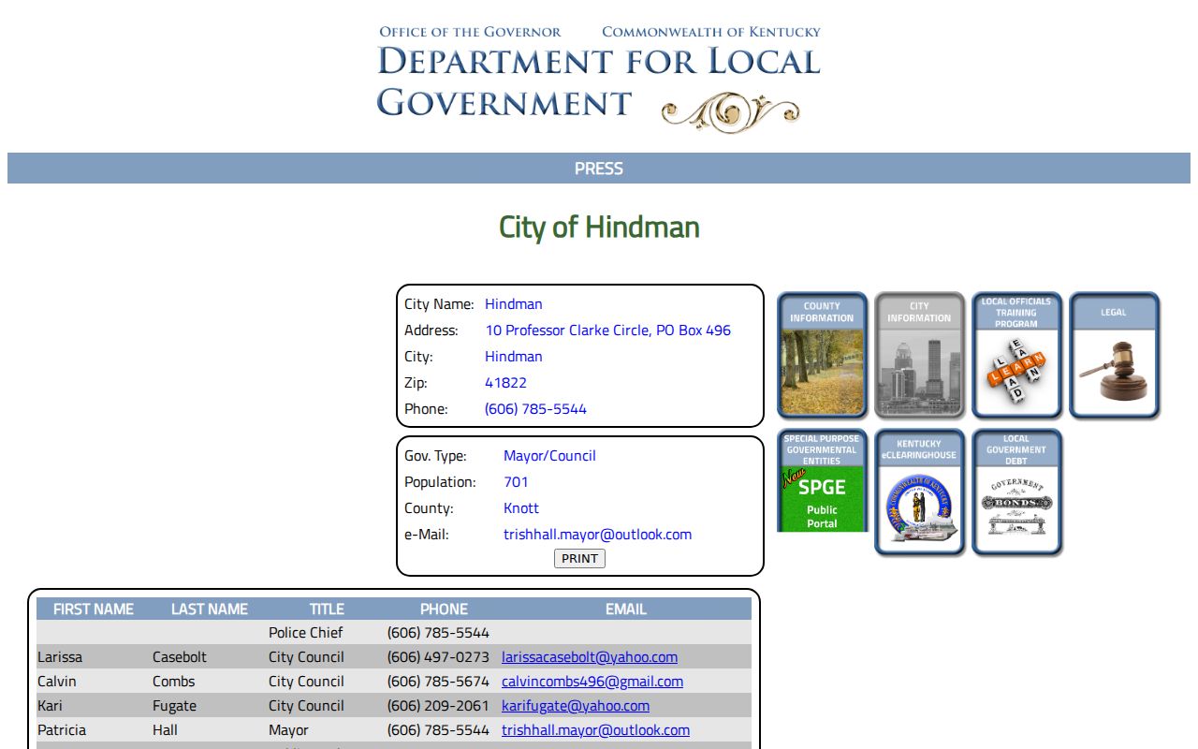
Task: Open the County Information tile
Action: (x=823, y=355)
